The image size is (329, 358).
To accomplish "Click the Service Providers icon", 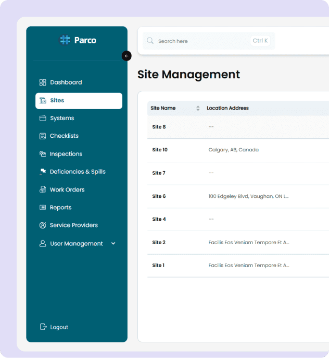I will 43,225.
